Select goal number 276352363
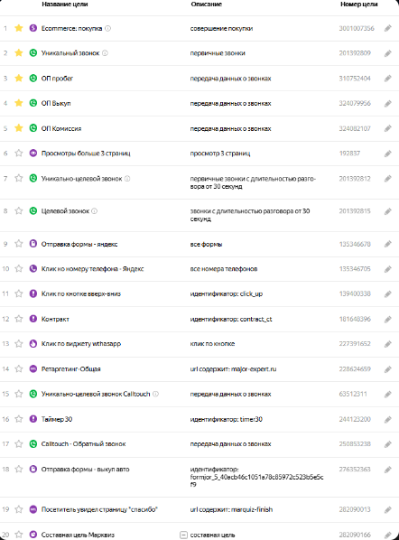 355,469
